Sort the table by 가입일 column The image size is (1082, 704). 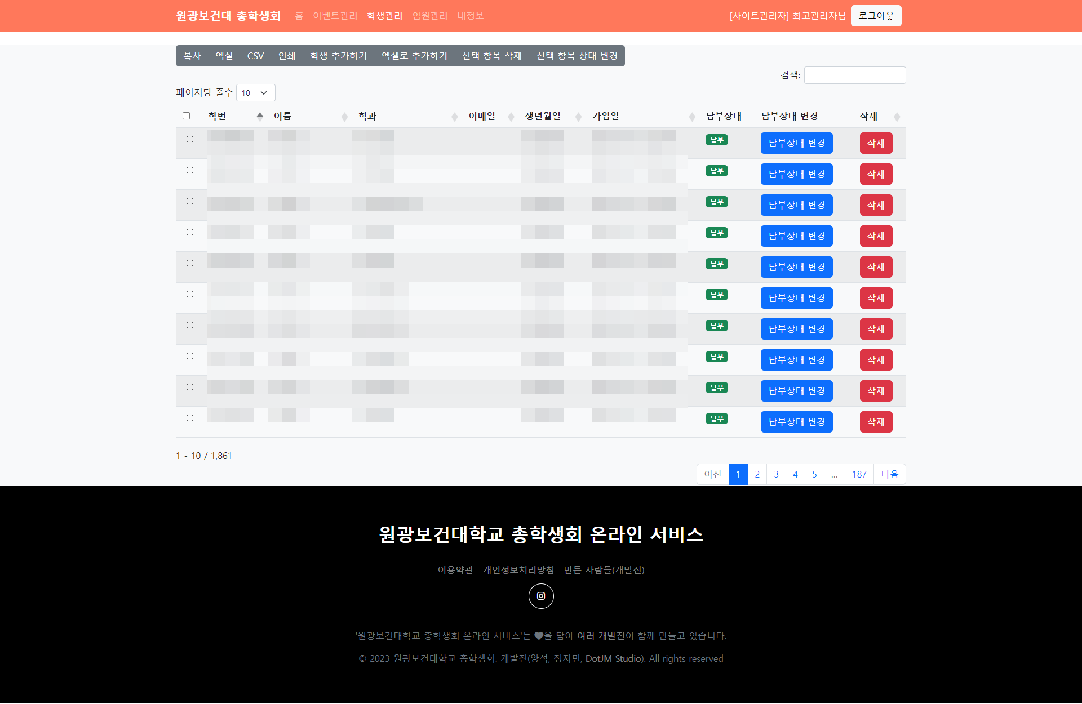(x=642, y=116)
